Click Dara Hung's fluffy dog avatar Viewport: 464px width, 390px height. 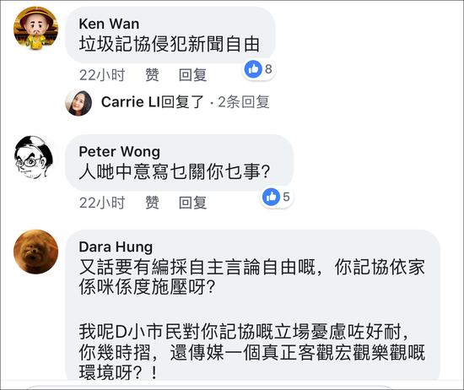pos(35,252)
